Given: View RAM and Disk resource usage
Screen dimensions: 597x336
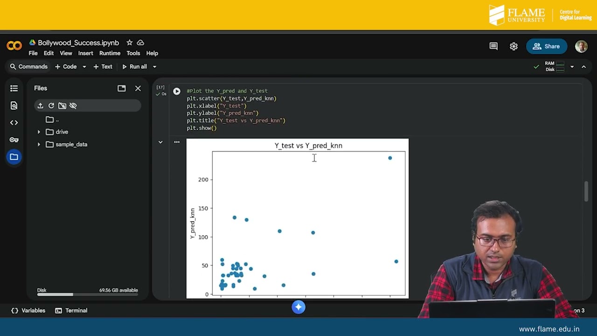Looking at the screenshot, I should pos(555,67).
